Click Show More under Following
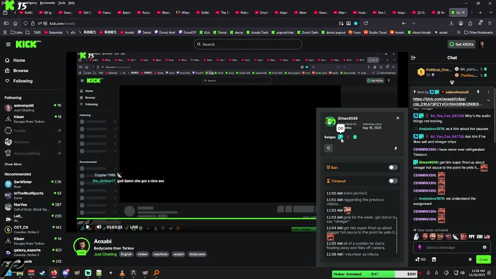Image resolution: width=496 pixels, height=279 pixels. click(x=13, y=164)
